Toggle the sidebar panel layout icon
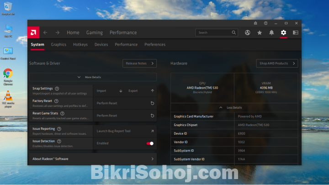 pos(296,32)
